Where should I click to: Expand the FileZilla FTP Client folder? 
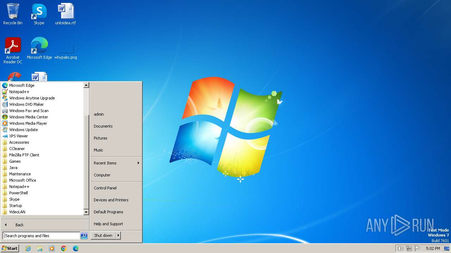pyautogui.click(x=24, y=155)
